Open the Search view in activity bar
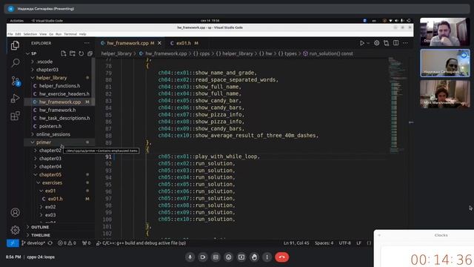474x267 pixels. click(x=15, y=63)
